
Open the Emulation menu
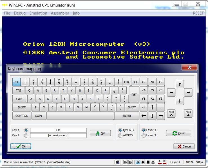pos(38,13)
